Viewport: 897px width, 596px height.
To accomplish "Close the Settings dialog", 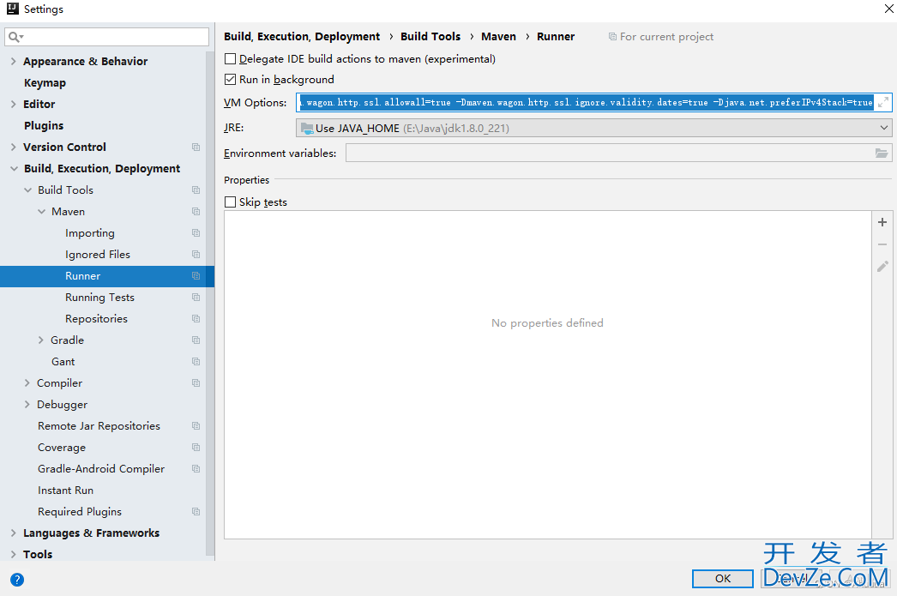I will [x=889, y=9].
